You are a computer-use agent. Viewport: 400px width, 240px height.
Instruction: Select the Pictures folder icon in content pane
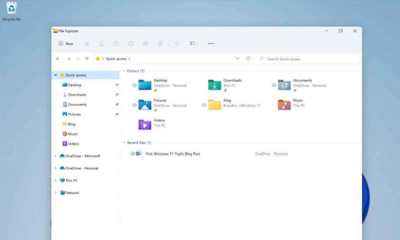click(x=144, y=105)
